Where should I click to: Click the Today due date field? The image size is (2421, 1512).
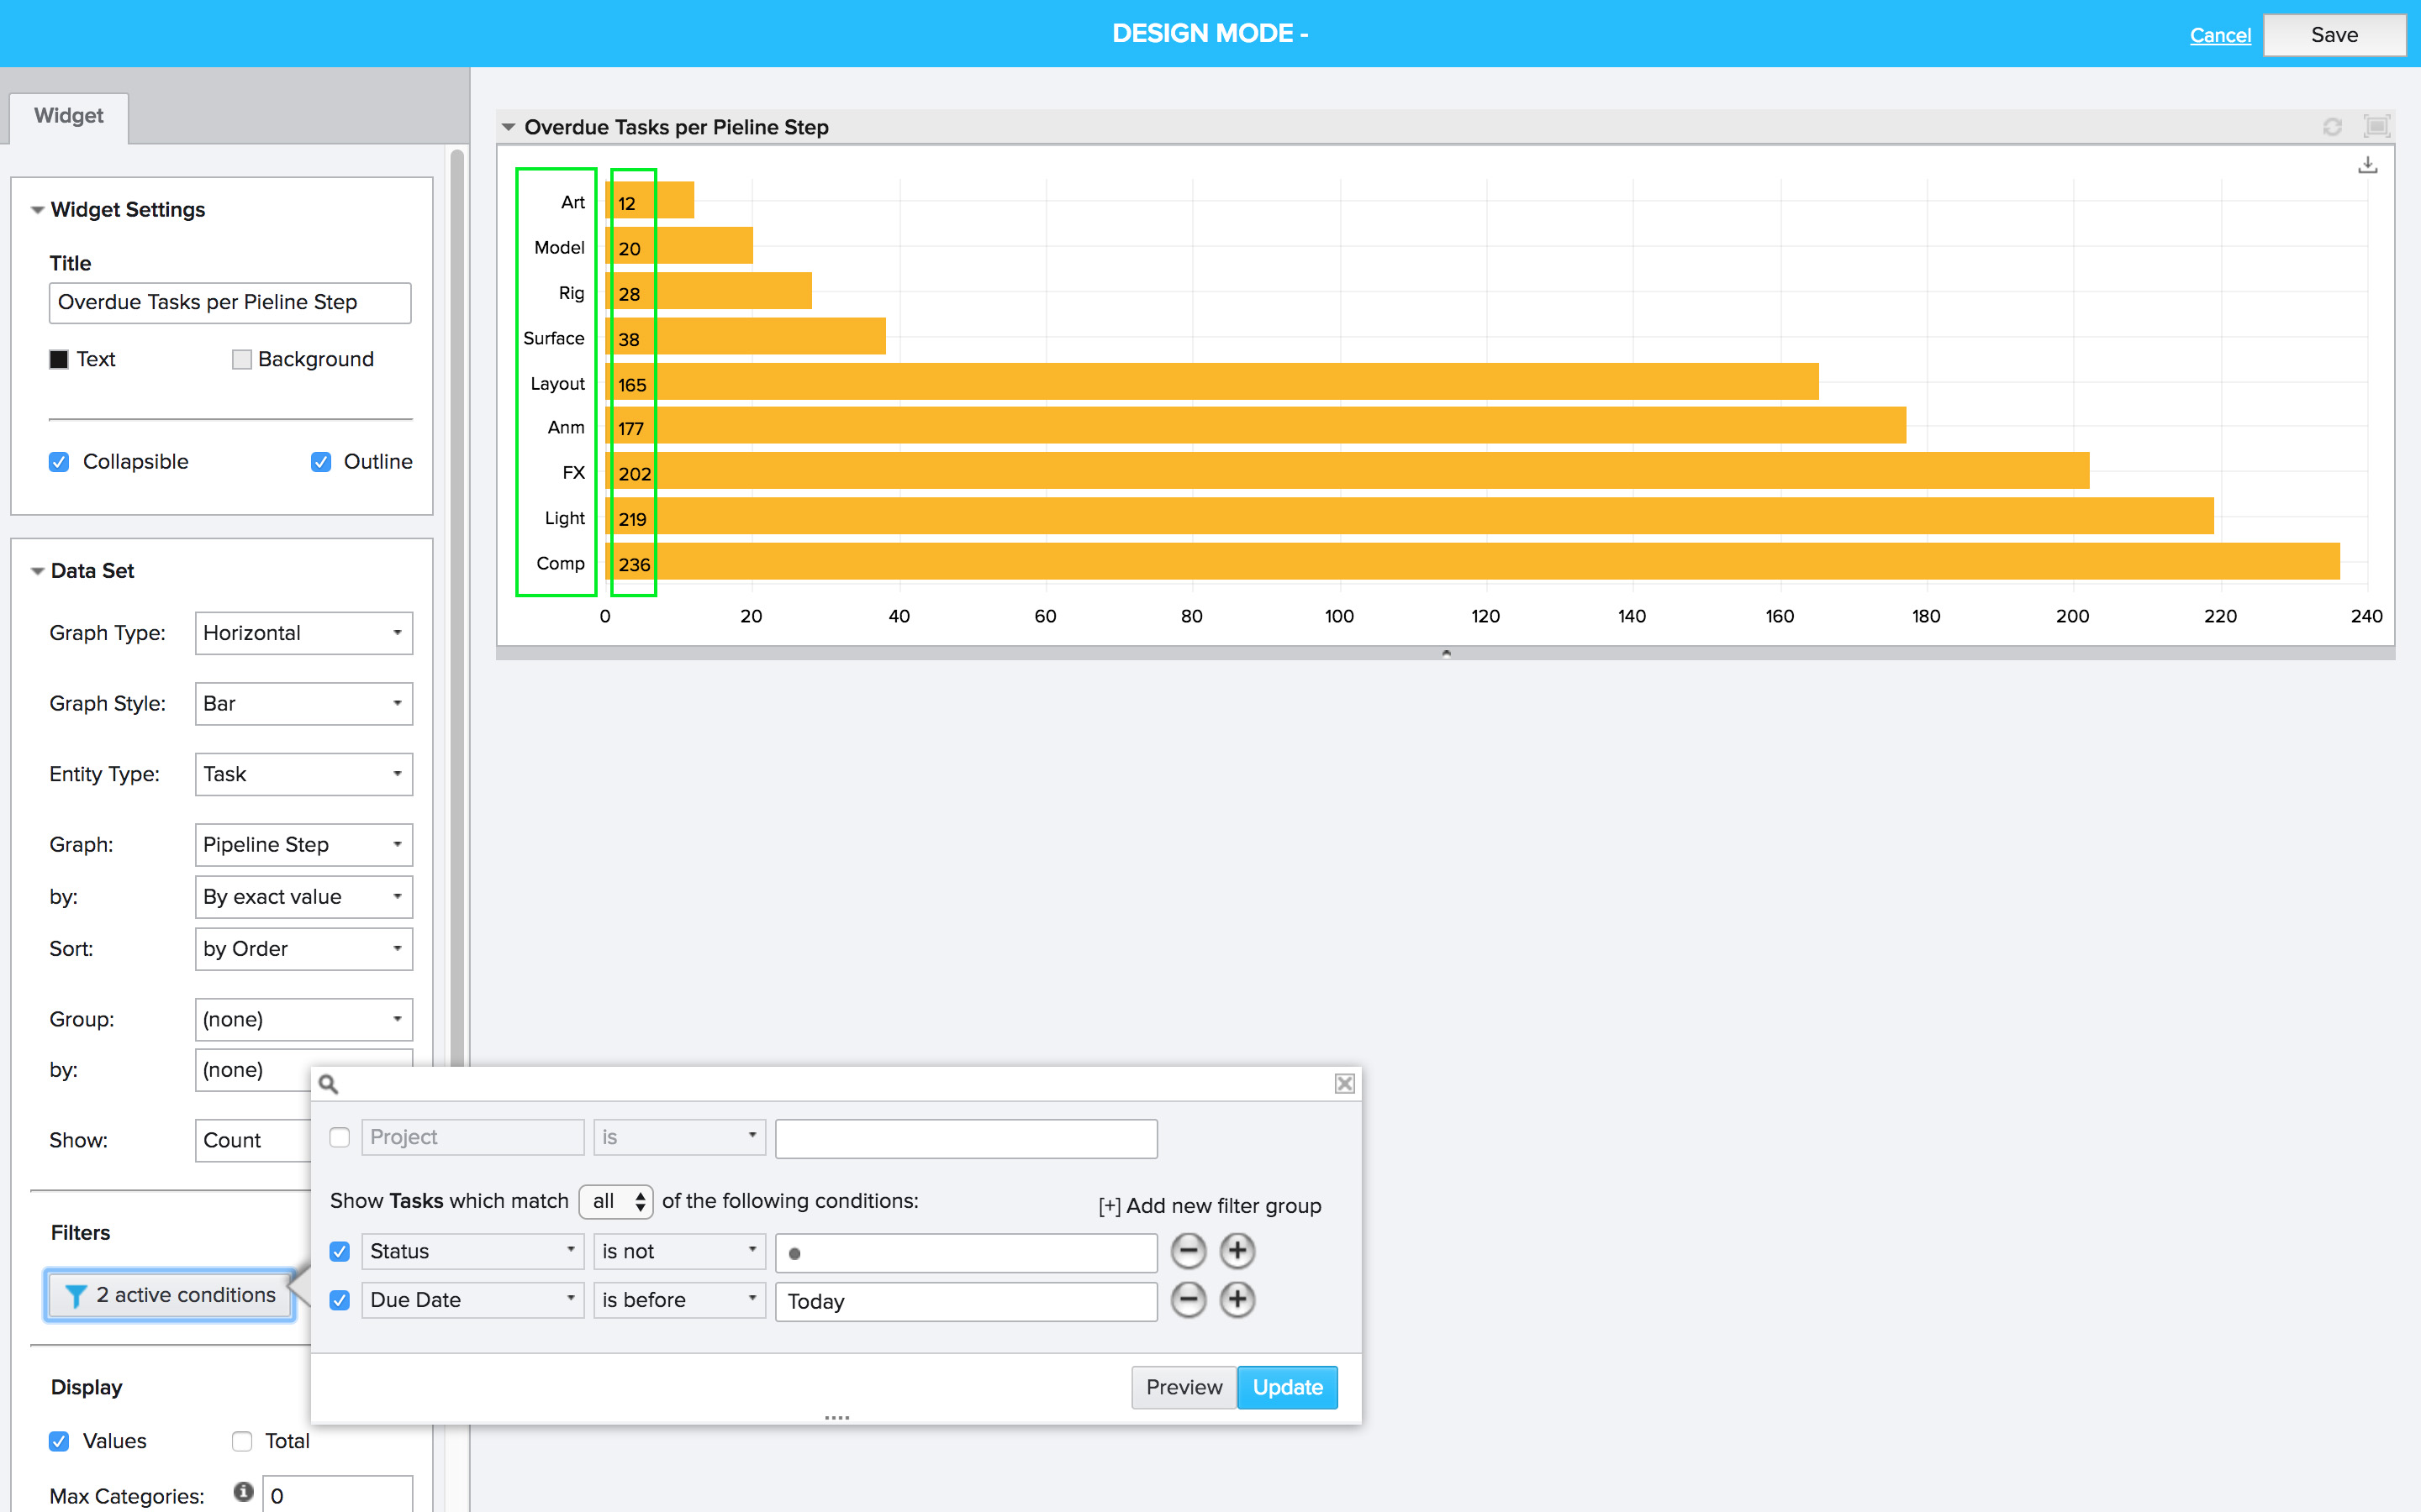965,1301
